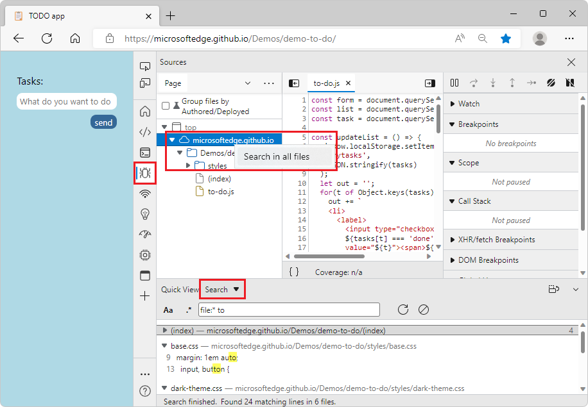Enable regular expression search
588x407 pixels.
point(186,310)
